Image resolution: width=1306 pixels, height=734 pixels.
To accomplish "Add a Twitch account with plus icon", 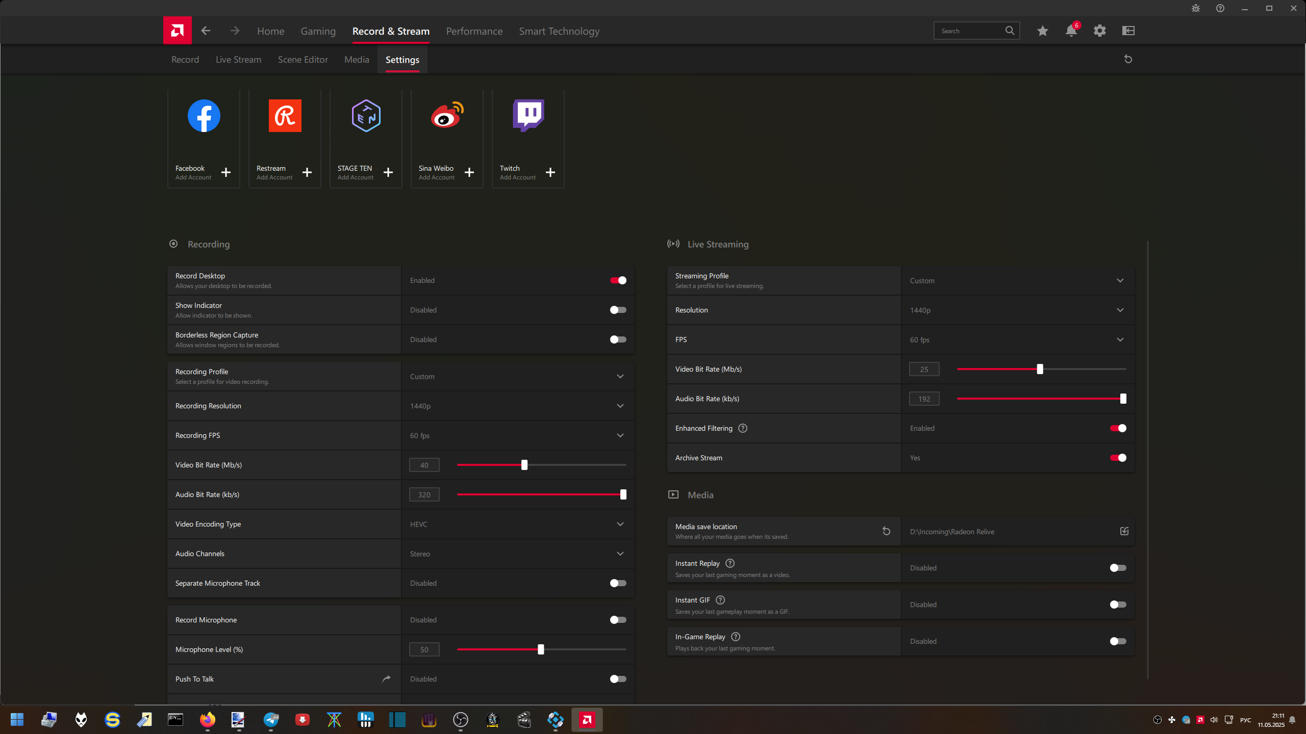I will [550, 172].
